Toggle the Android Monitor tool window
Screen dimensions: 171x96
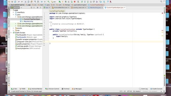coord(35,89)
